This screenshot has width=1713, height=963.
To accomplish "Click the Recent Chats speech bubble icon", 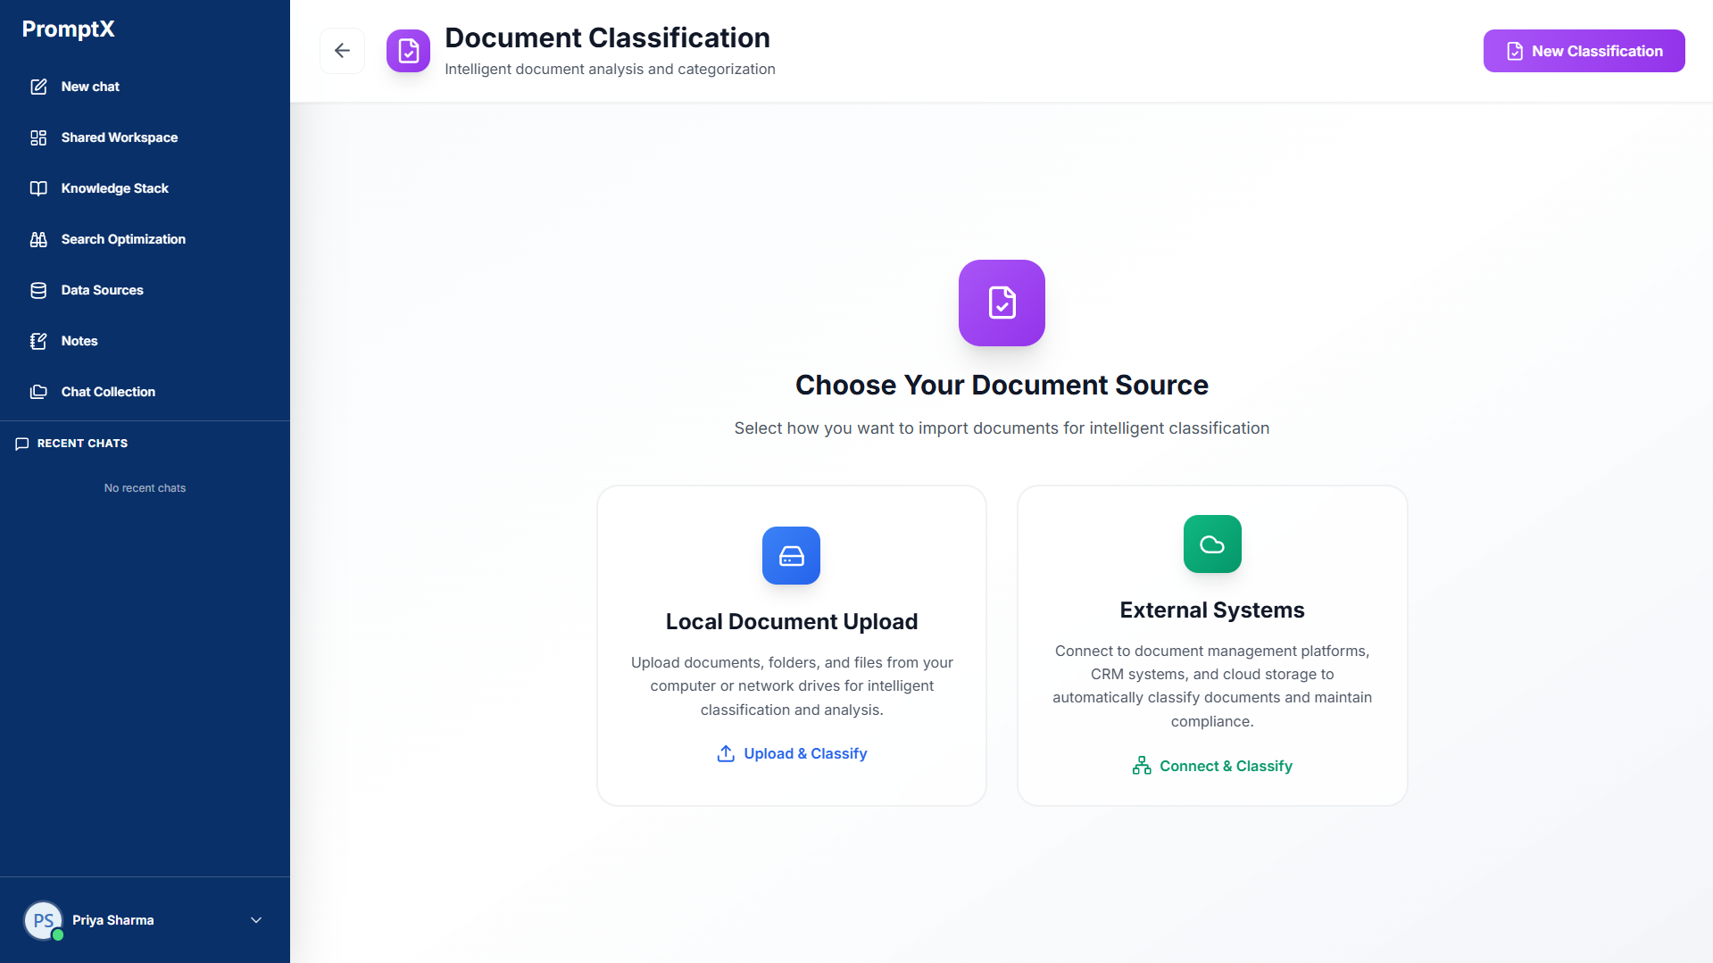I will [x=22, y=444].
